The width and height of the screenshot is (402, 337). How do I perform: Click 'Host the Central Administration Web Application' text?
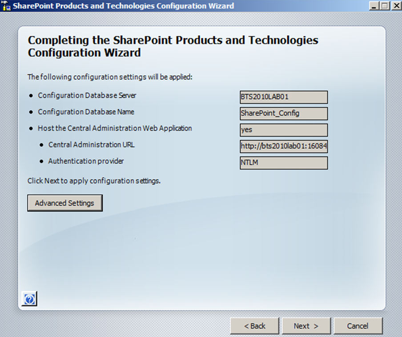[x=115, y=128]
